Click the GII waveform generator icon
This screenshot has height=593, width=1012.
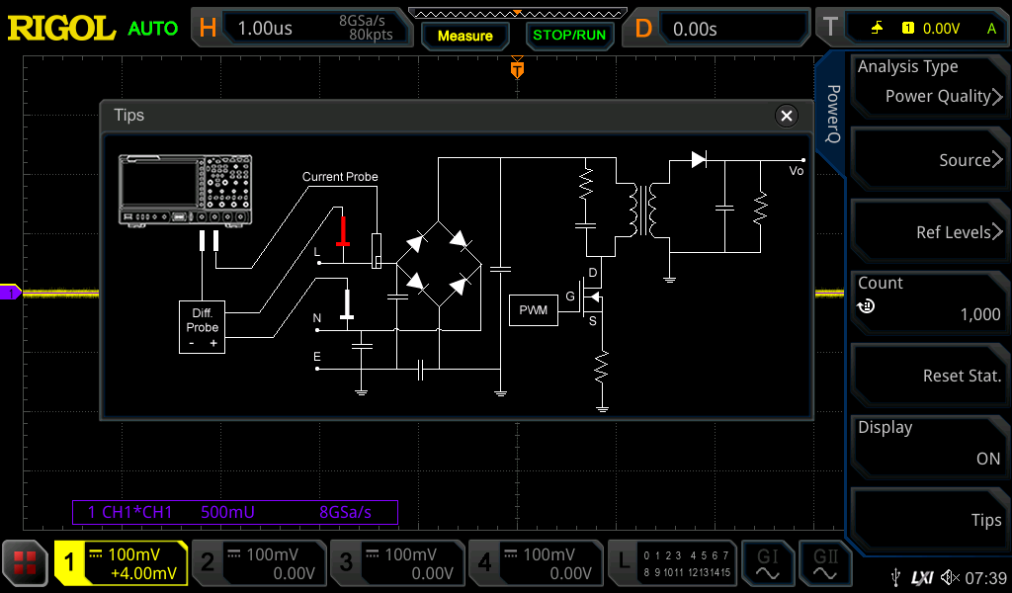coord(825,563)
